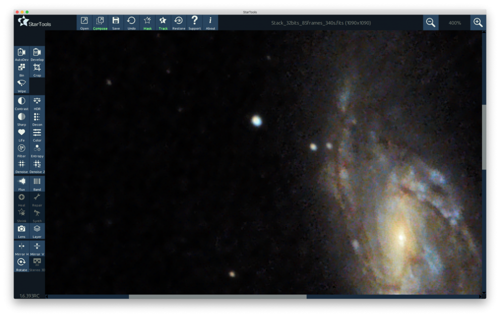Open the Decon deconvolution module
The image size is (500, 317).
pyautogui.click(x=37, y=119)
